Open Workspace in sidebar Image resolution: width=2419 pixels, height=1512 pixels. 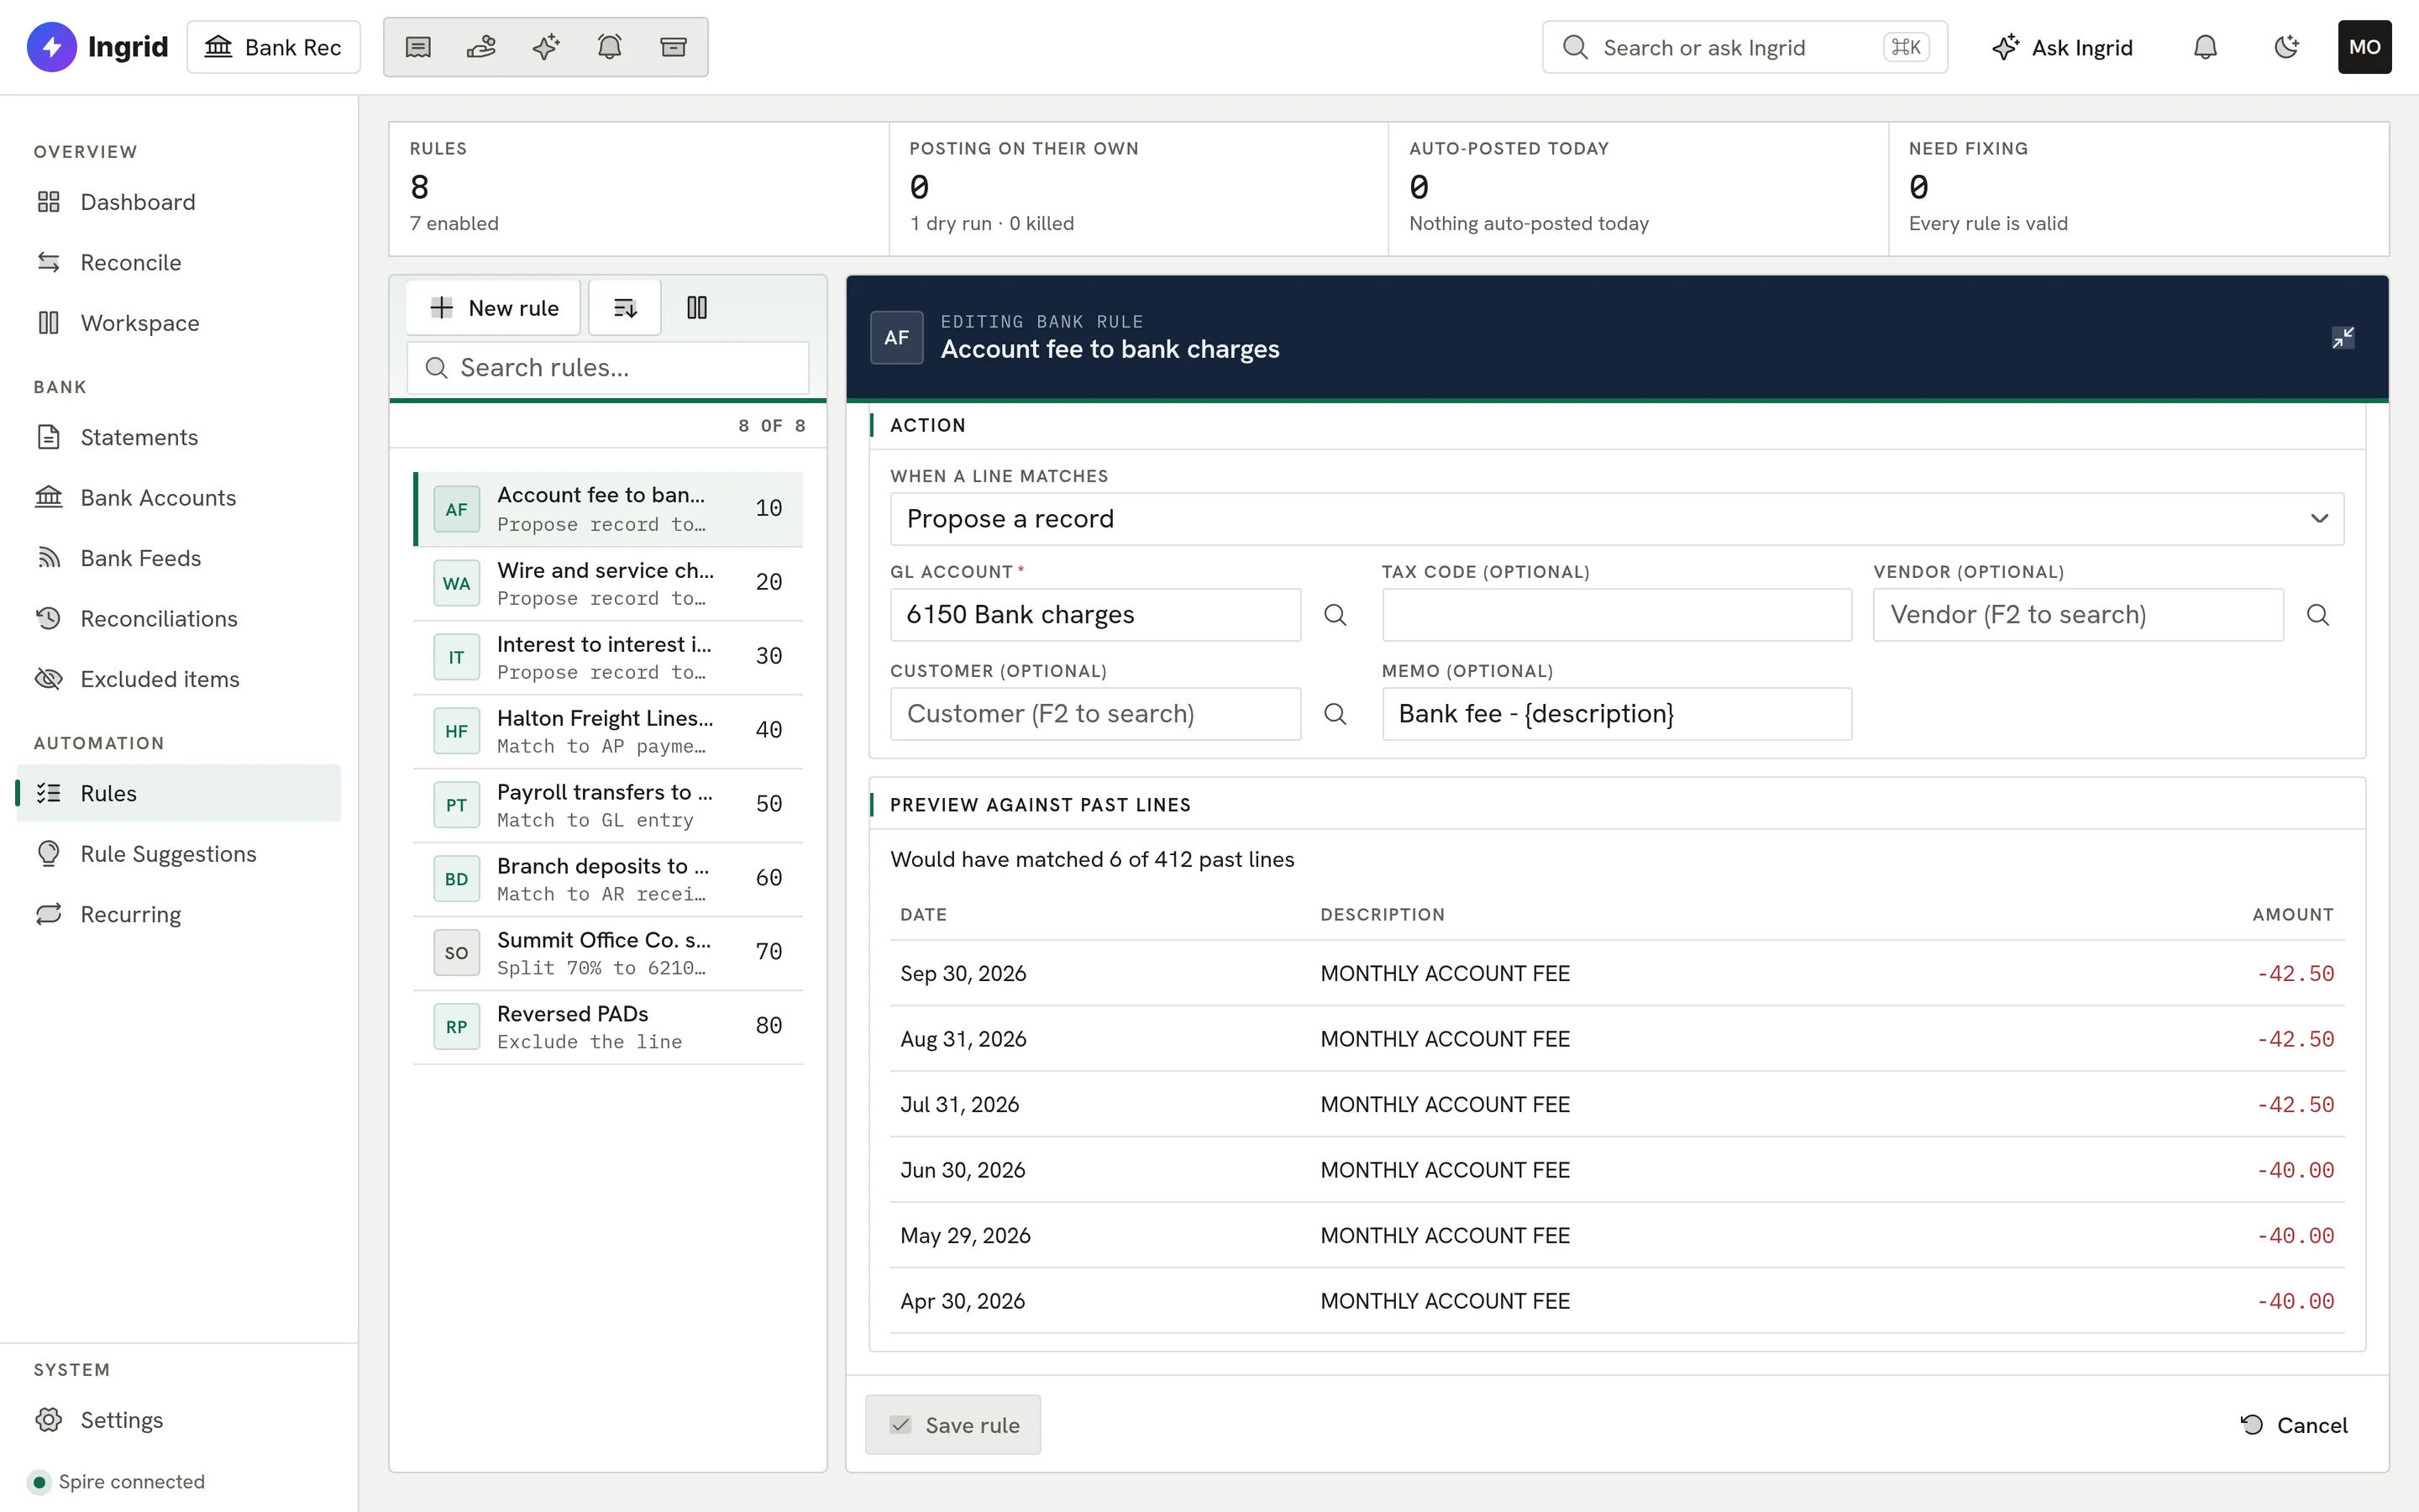[x=178, y=323]
